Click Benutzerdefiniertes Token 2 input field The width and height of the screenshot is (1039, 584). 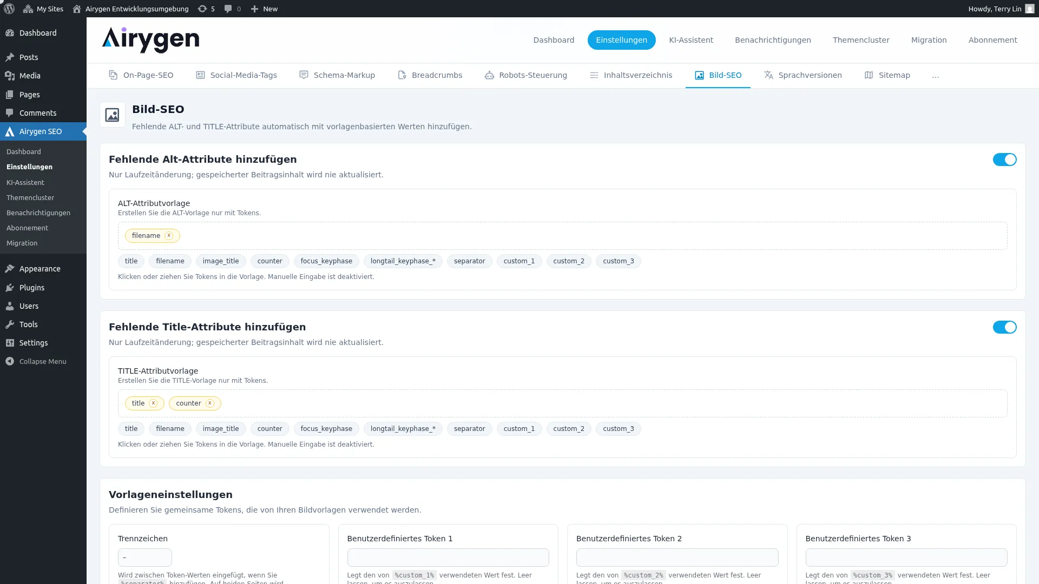677,558
